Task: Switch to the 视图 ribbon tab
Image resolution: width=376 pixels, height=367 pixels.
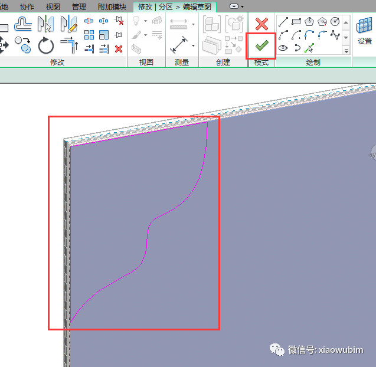Action: 53,6
